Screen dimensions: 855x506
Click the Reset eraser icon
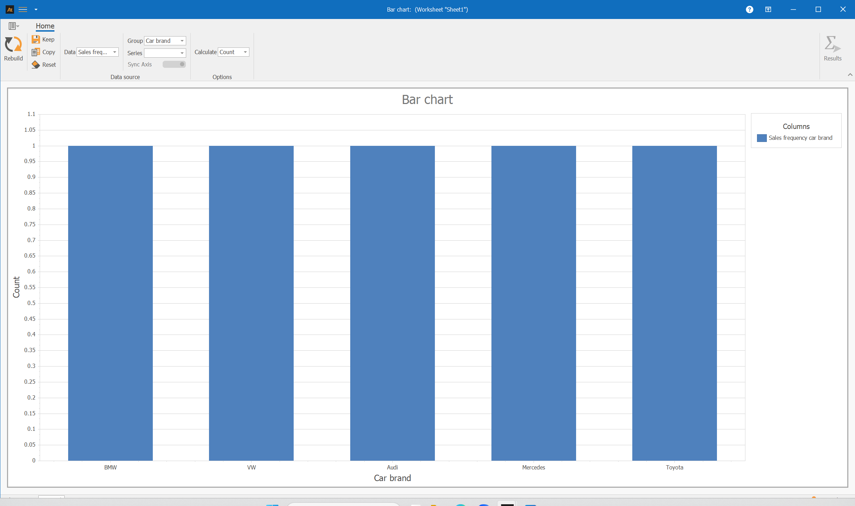point(35,65)
